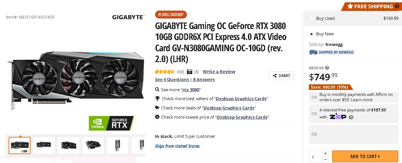This screenshot has width=402, height=163.
Task: Select the fourth product thumbnail image
Action: 93,145
